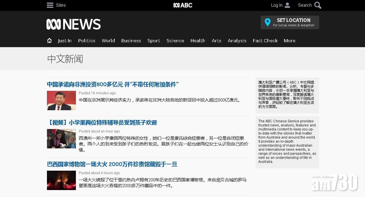This screenshot has width=365, height=197.
Task: Open the article about China investing in Africa
Action: pyautogui.click(x=113, y=84)
